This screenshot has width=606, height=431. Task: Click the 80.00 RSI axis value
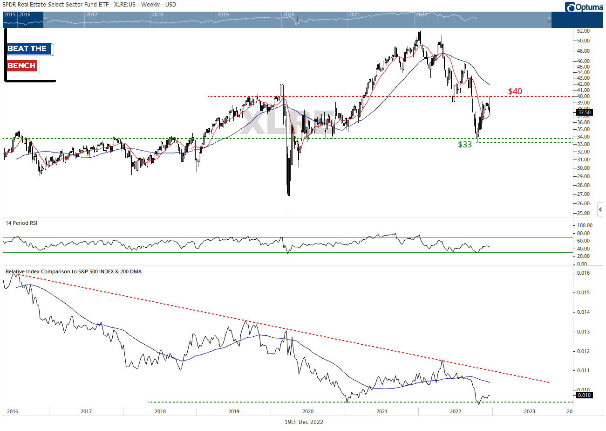pyautogui.click(x=584, y=233)
